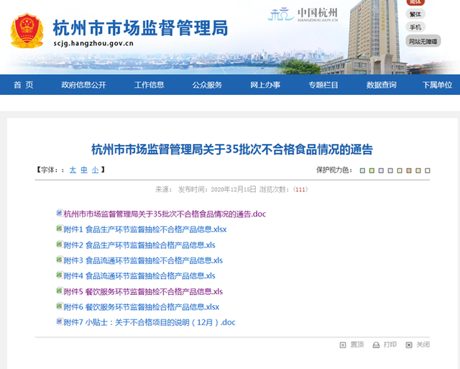
Task: Click the 置顶 back-to-top icon
Action: pyautogui.click(x=343, y=345)
